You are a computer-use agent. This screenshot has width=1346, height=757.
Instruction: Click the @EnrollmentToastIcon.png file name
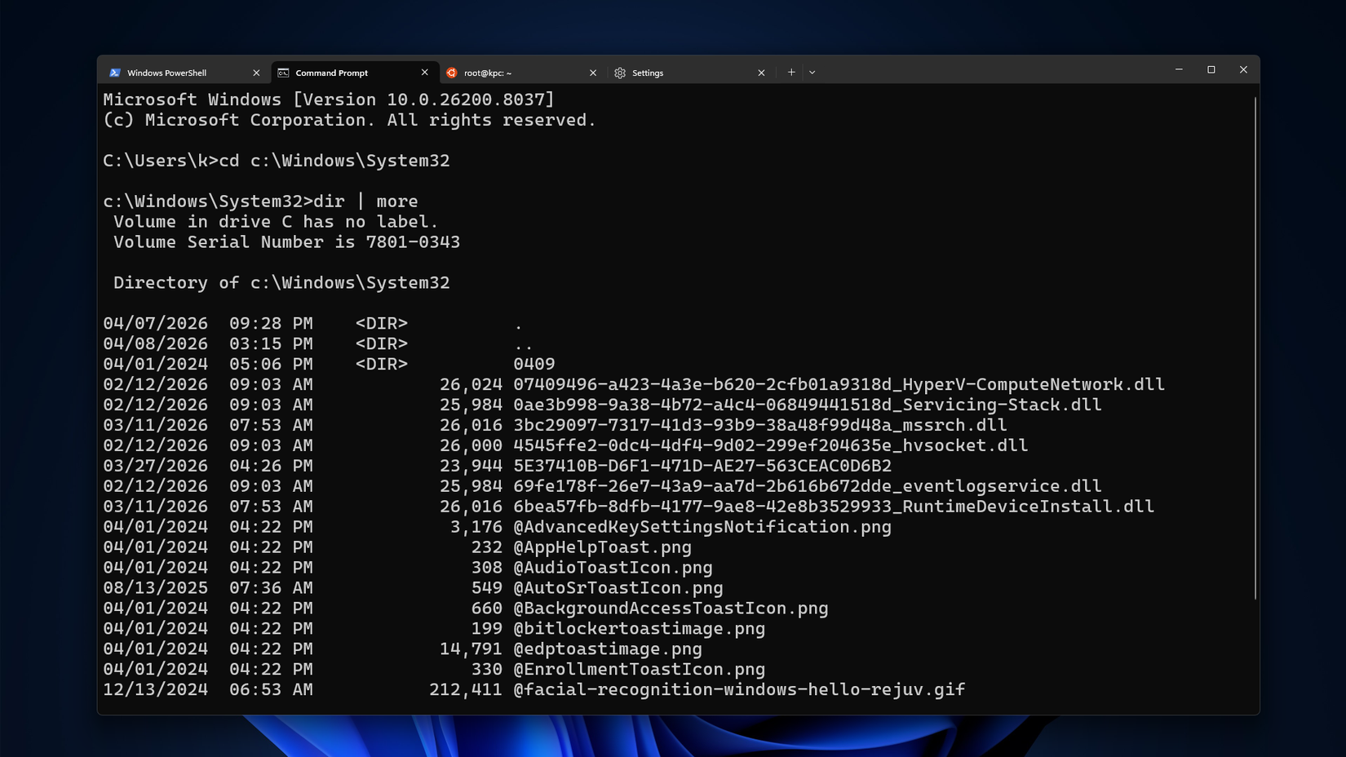pos(640,670)
